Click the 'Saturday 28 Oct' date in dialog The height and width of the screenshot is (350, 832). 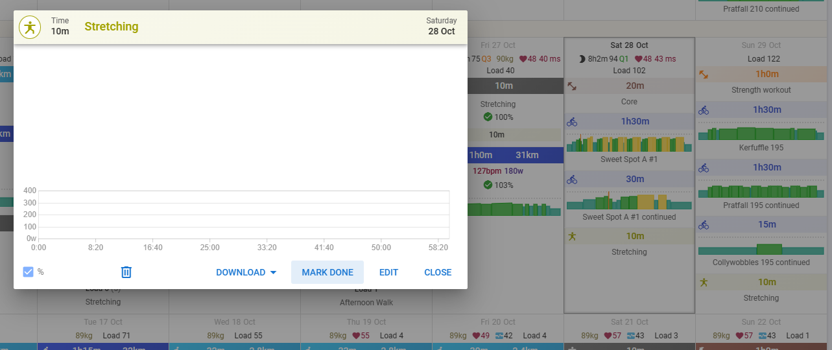click(x=441, y=27)
